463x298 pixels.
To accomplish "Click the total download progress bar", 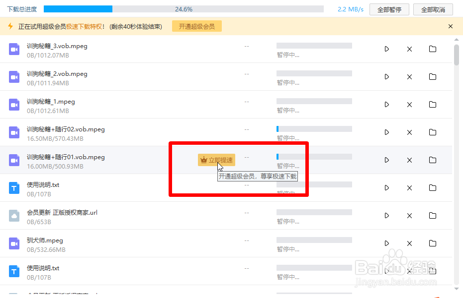I will [x=184, y=9].
